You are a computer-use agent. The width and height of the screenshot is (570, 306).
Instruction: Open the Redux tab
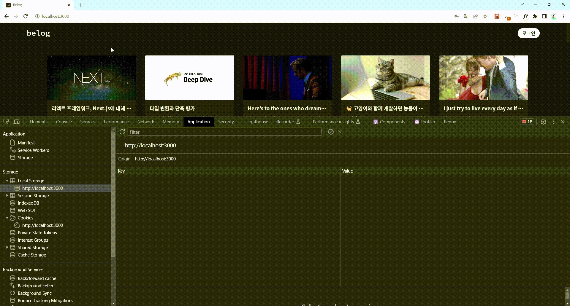pyautogui.click(x=450, y=122)
